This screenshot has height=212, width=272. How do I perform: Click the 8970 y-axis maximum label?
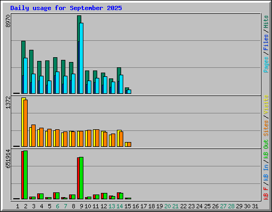8,21
